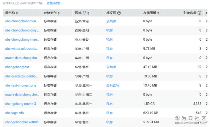Screen dimensions: 210x127
Task: Select the 亚太-香港 region cell
Action: coord(82,21)
